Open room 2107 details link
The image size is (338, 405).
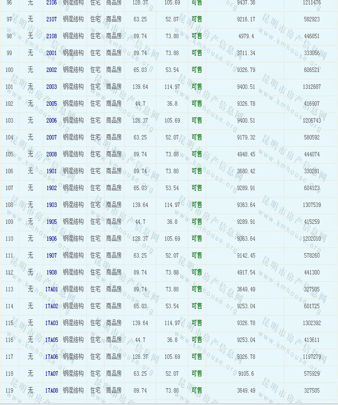pyautogui.click(x=51, y=19)
